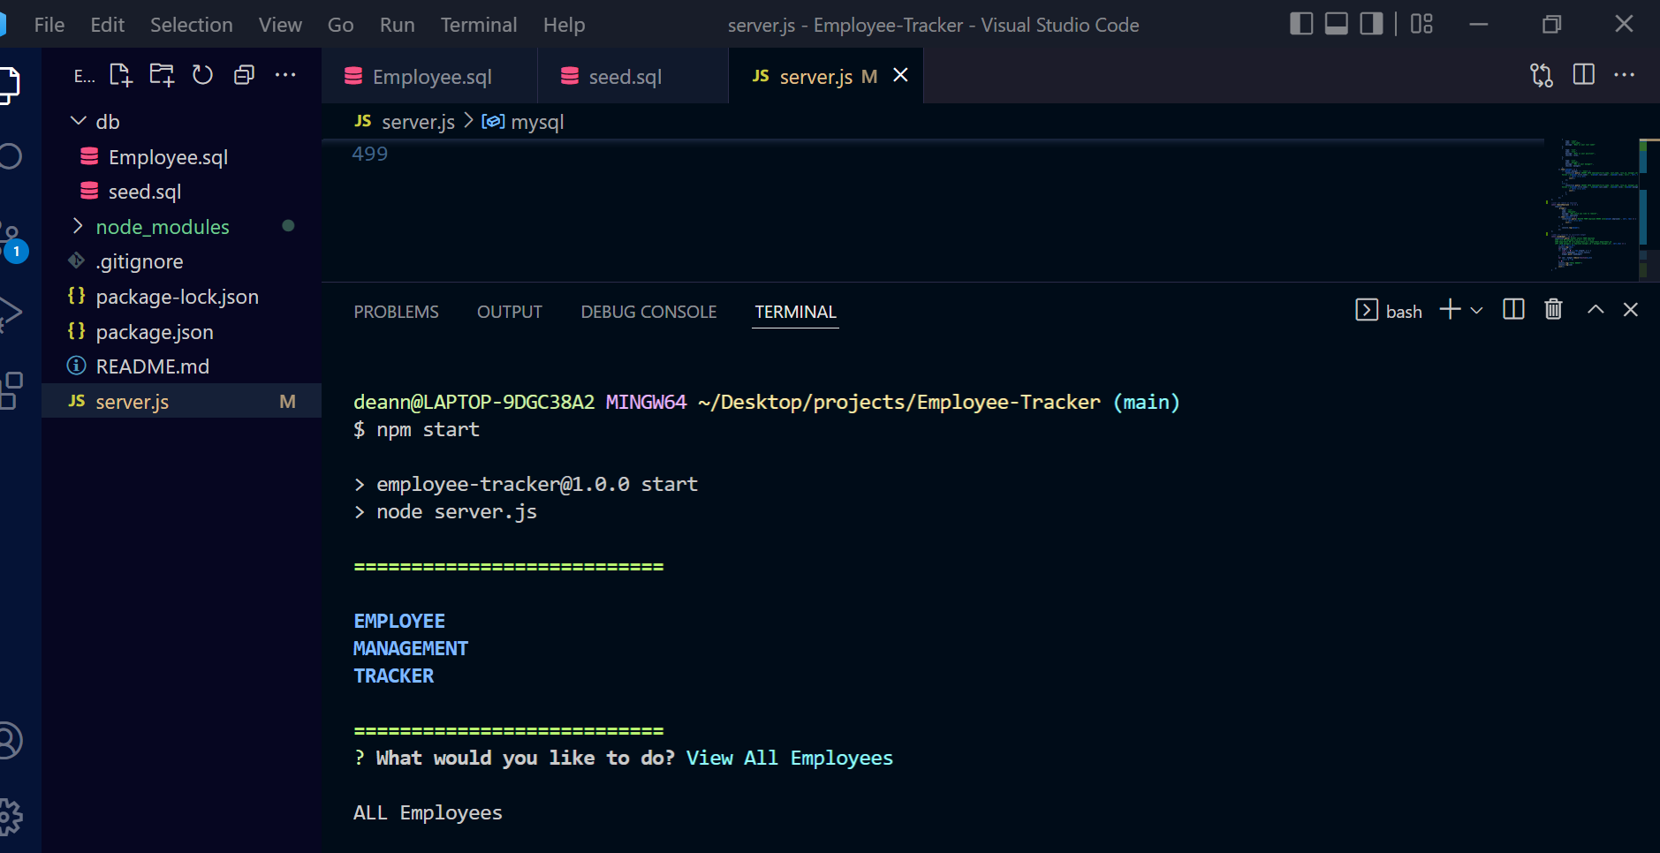Viewport: 1660px width, 853px height.
Task: Select the View All Employees answer
Action: coord(789,758)
